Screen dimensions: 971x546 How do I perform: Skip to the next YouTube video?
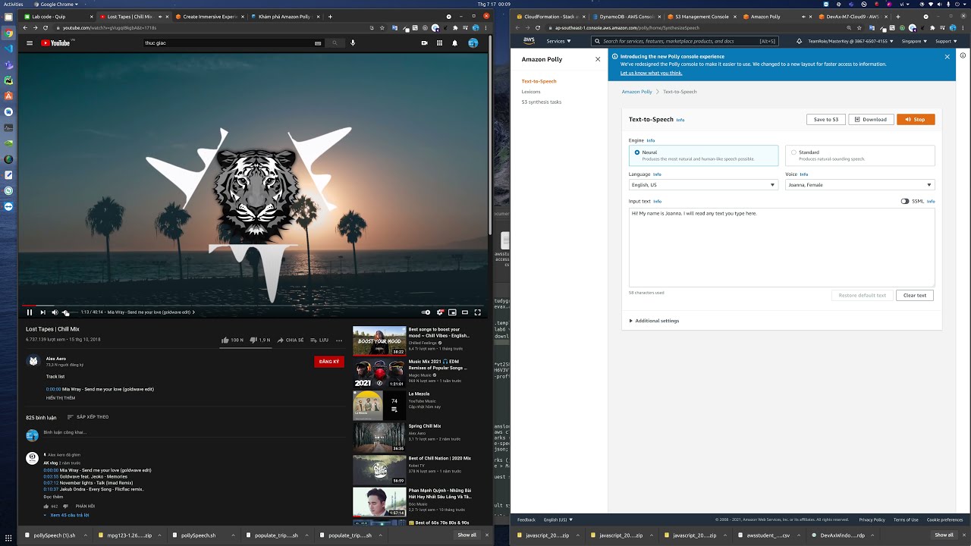point(42,312)
